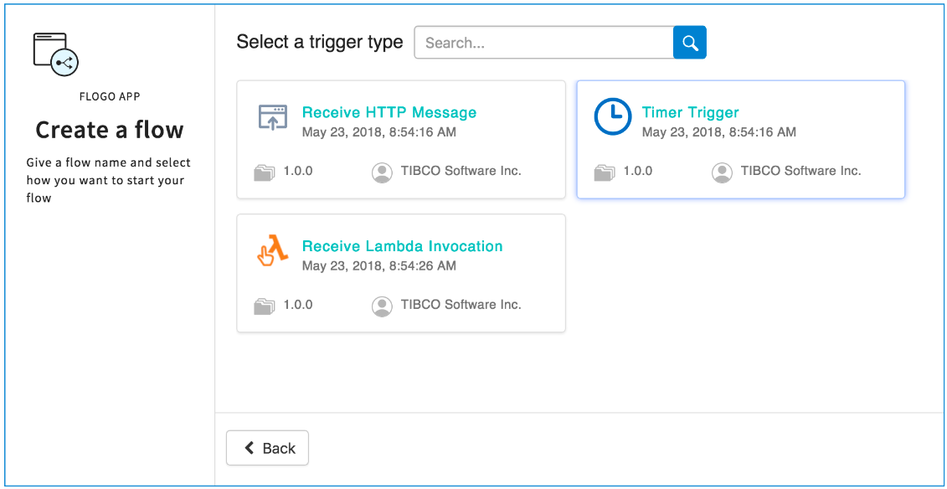Viewport: 947px width, 489px height.
Task: Select the Receive Lambda Invocation title
Action: tap(403, 246)
